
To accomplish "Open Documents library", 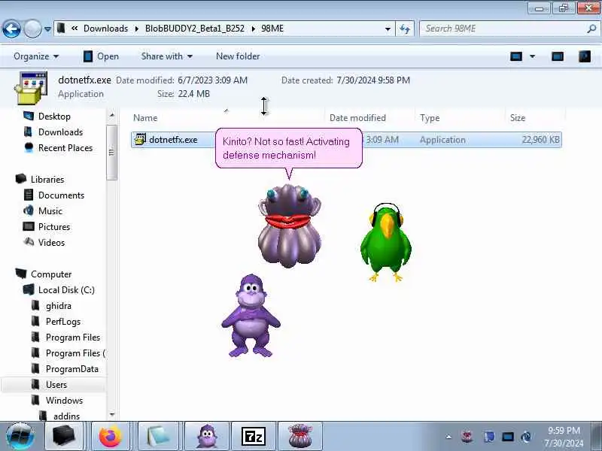I will pos(61,195).
